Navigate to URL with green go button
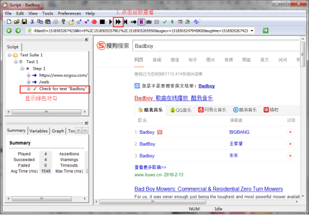Image resolution: width=309 pixels, height=215 pixels. pyautogui.click(x=265, y=31)
